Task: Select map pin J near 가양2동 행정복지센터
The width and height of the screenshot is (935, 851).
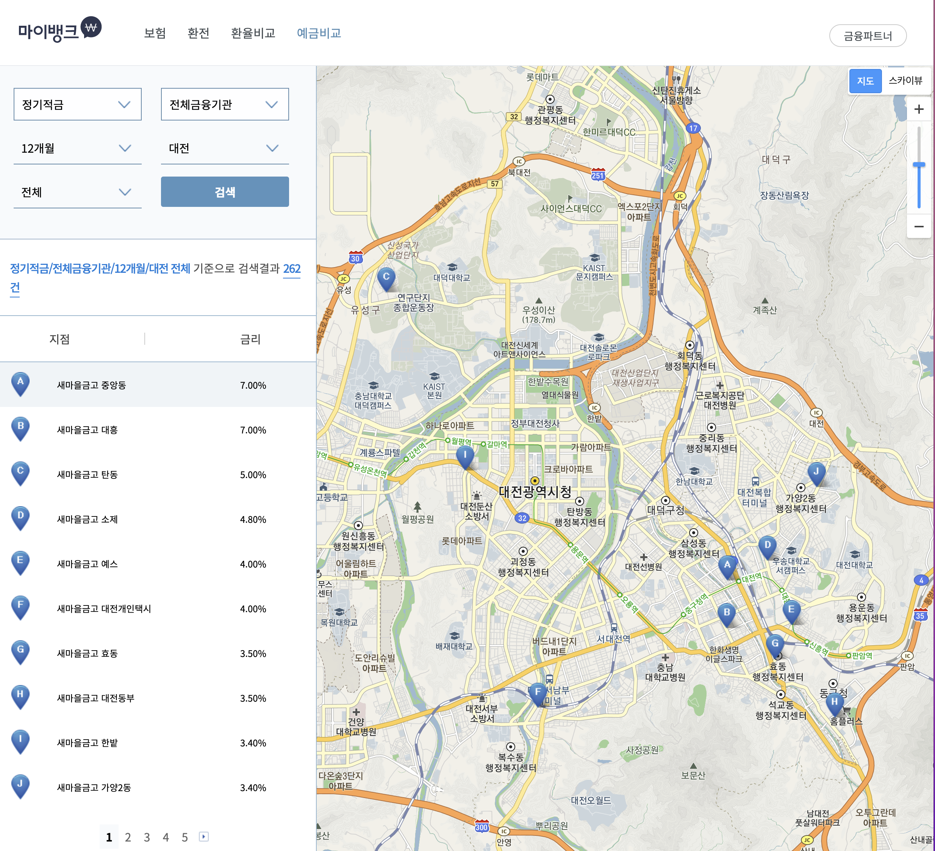Action: point(816,474)
